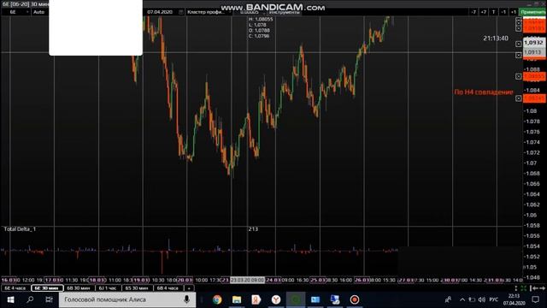Click the T today button
Screen dimensions: 547x308
click(x=493, y=12)
